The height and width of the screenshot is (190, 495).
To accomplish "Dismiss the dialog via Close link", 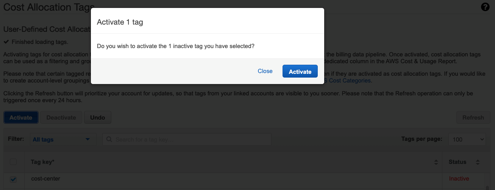I will pos(265,71).
